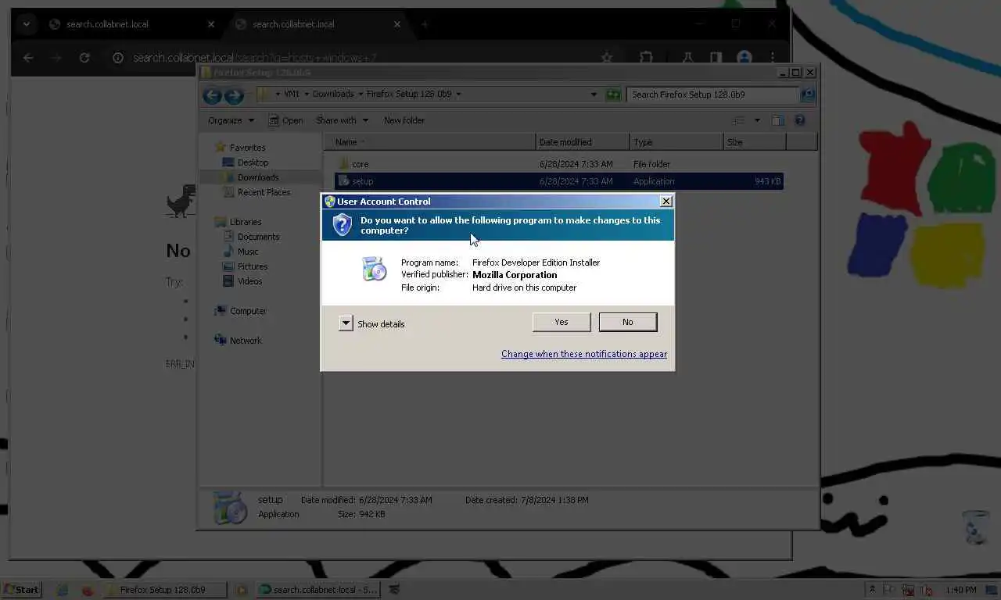Open the view options dropdown arrow
Screen dimensions: 1001x600
point(756,120)
